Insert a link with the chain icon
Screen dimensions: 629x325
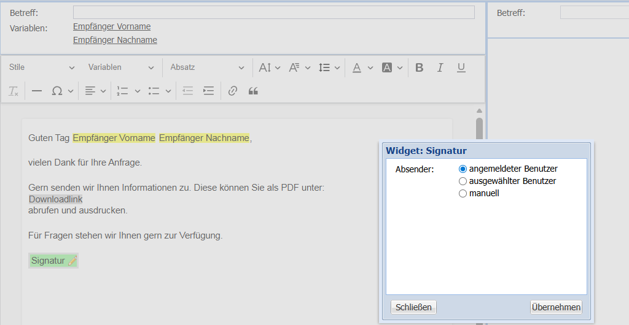(232, 91)
